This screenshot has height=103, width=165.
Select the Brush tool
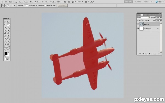(x=9, y=30)
